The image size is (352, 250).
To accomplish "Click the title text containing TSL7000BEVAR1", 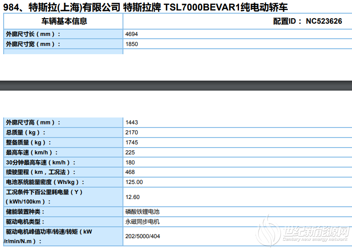I will (x=145, y=7).
